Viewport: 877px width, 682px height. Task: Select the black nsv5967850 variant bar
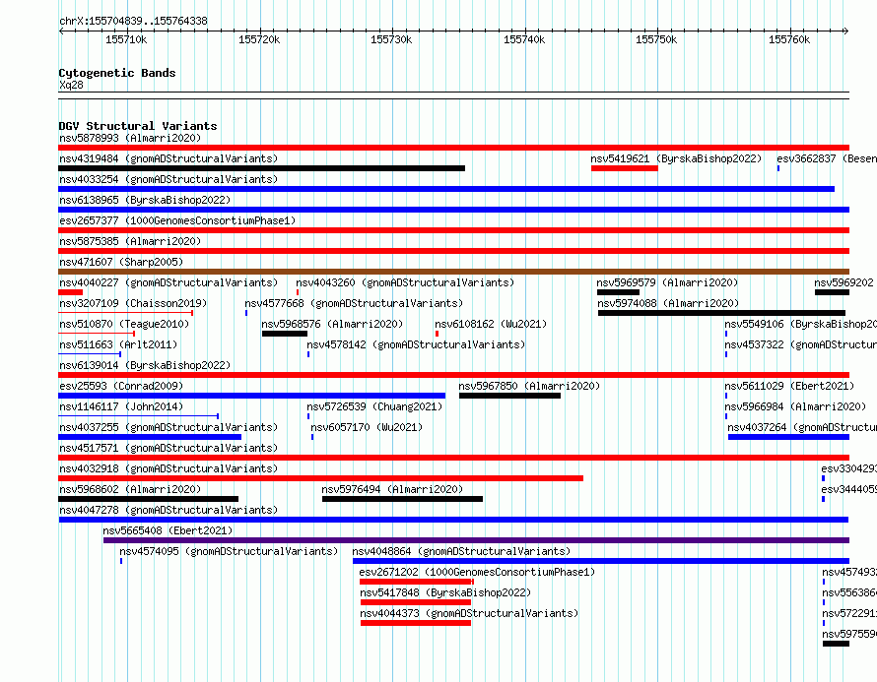point(509,396)
